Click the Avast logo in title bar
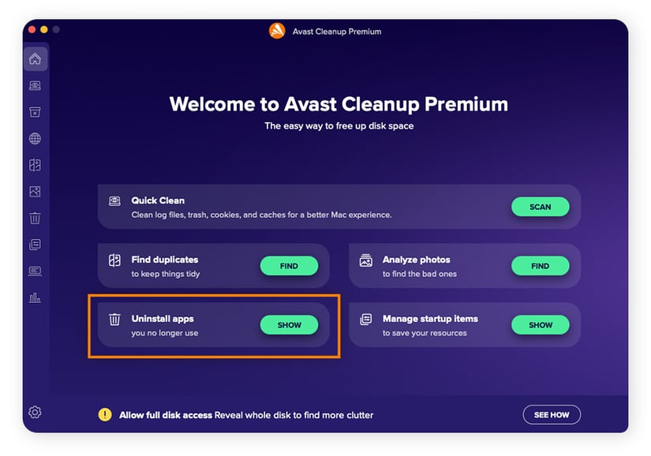This screenshot has width=651, height=456. (276, 31)
